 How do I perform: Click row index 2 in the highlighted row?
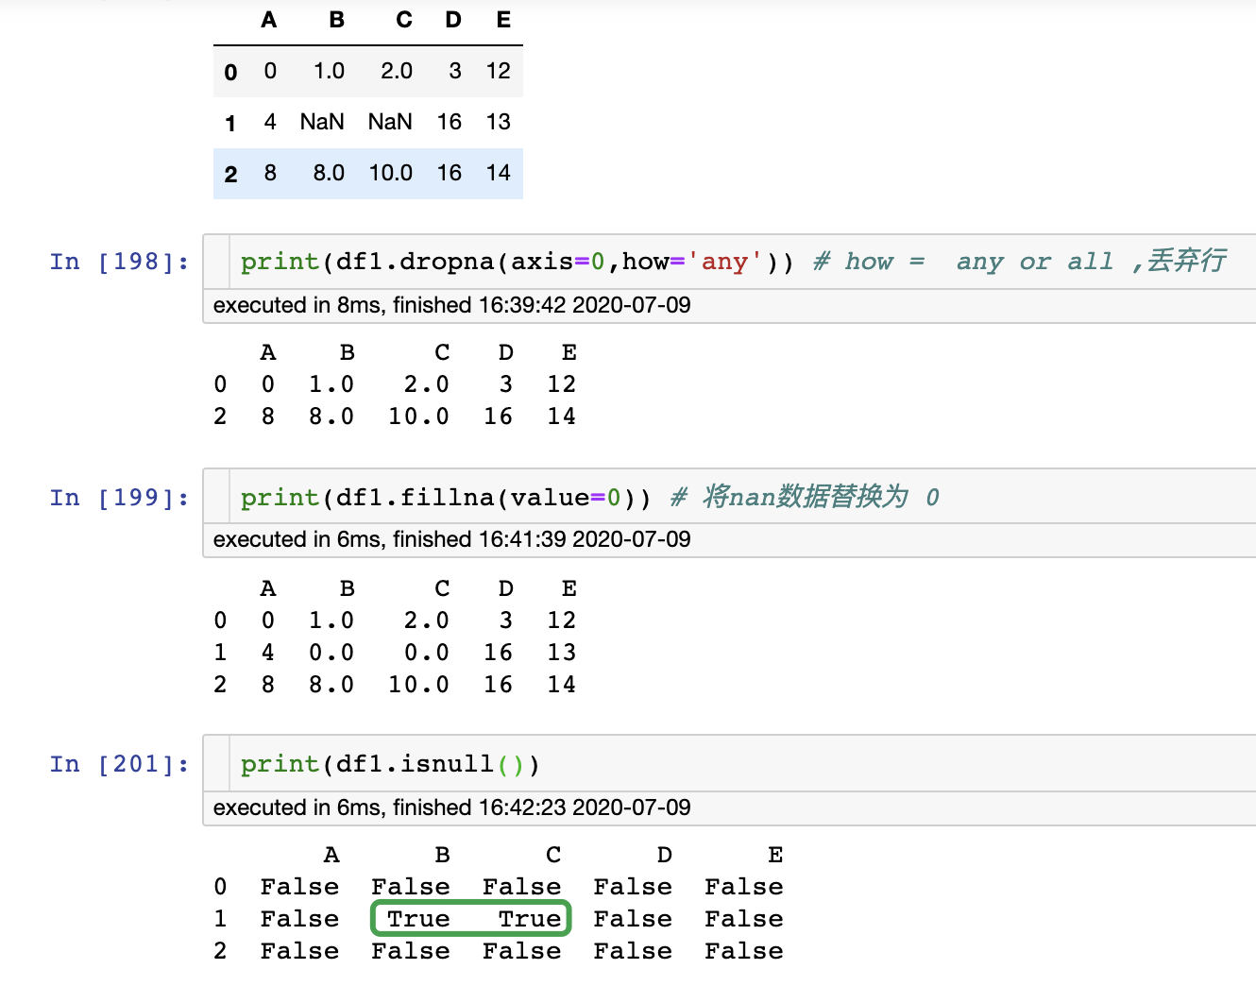[x=230, y=174]
